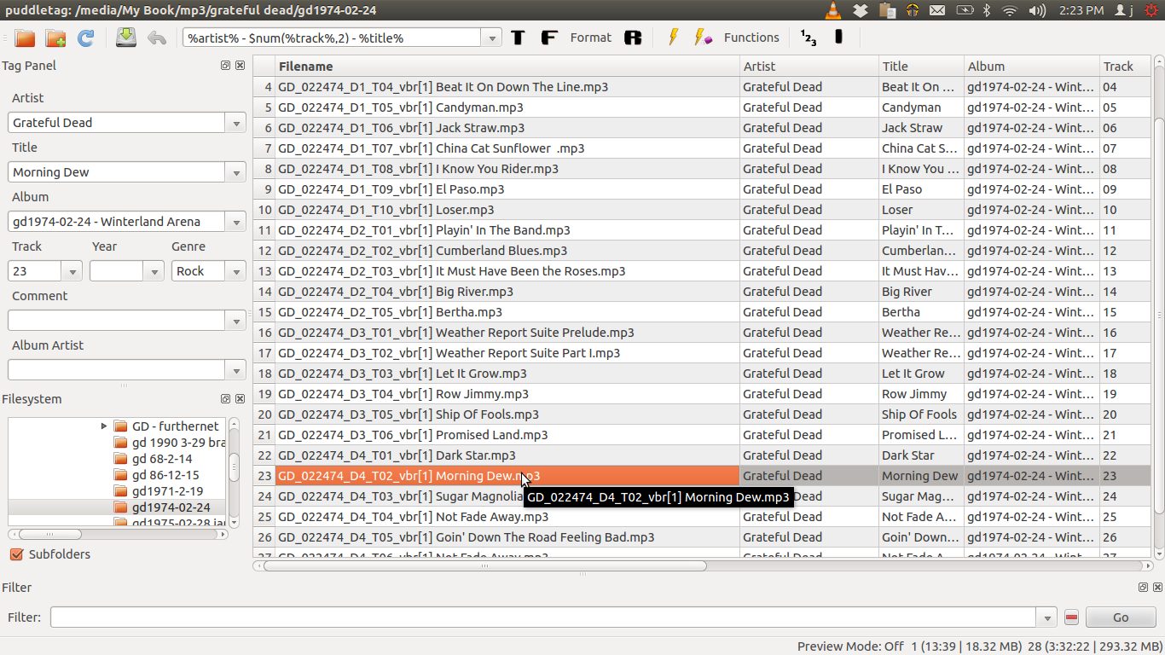Click the add folder icon with plus

pyautogui.click(x=55, y=38)
